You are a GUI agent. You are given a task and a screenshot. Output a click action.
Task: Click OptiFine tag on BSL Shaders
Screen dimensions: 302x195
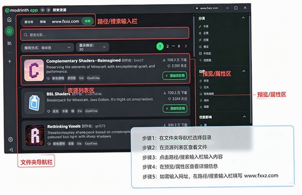91,111
